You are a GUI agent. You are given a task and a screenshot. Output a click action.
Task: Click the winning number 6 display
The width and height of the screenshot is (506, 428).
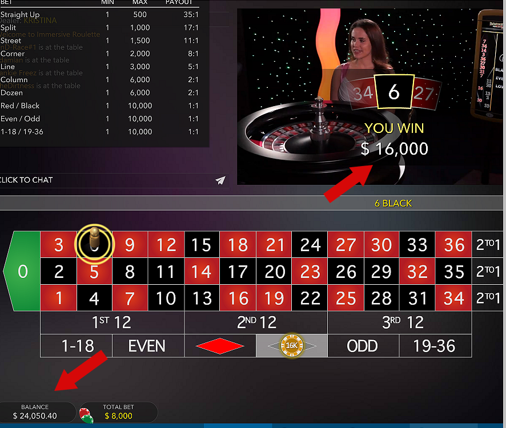click(394, 92)
